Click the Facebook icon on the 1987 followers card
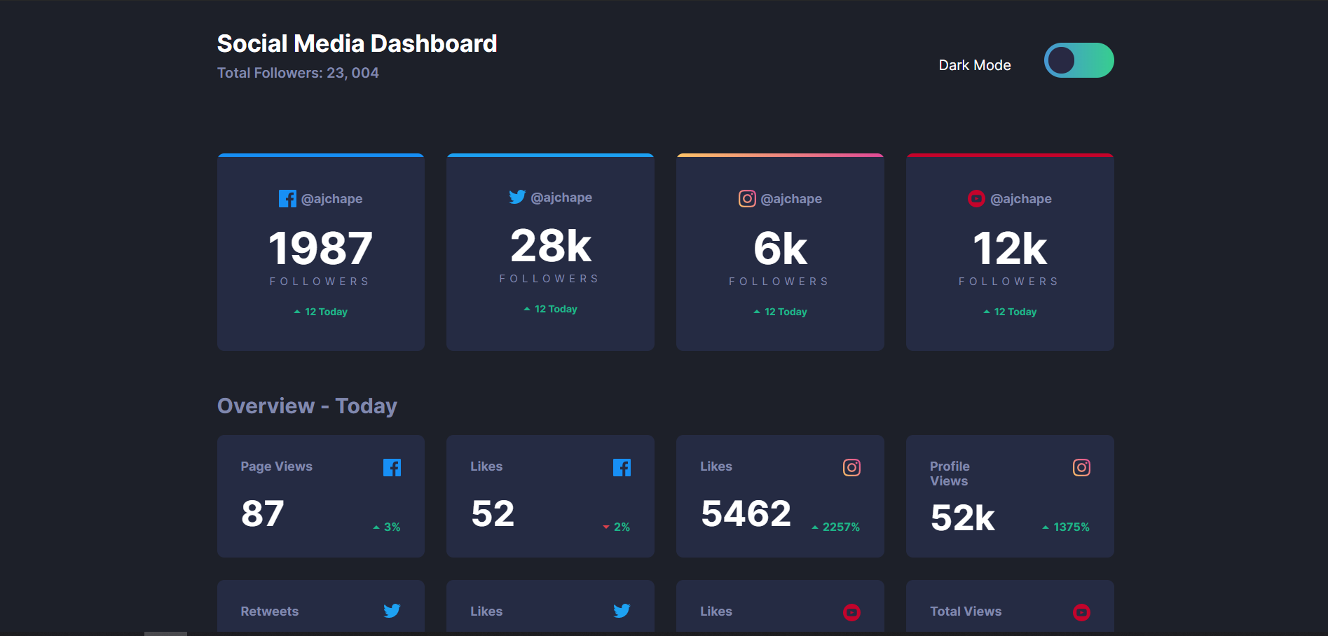This screenshot has width=1328, height=636. 287,198
